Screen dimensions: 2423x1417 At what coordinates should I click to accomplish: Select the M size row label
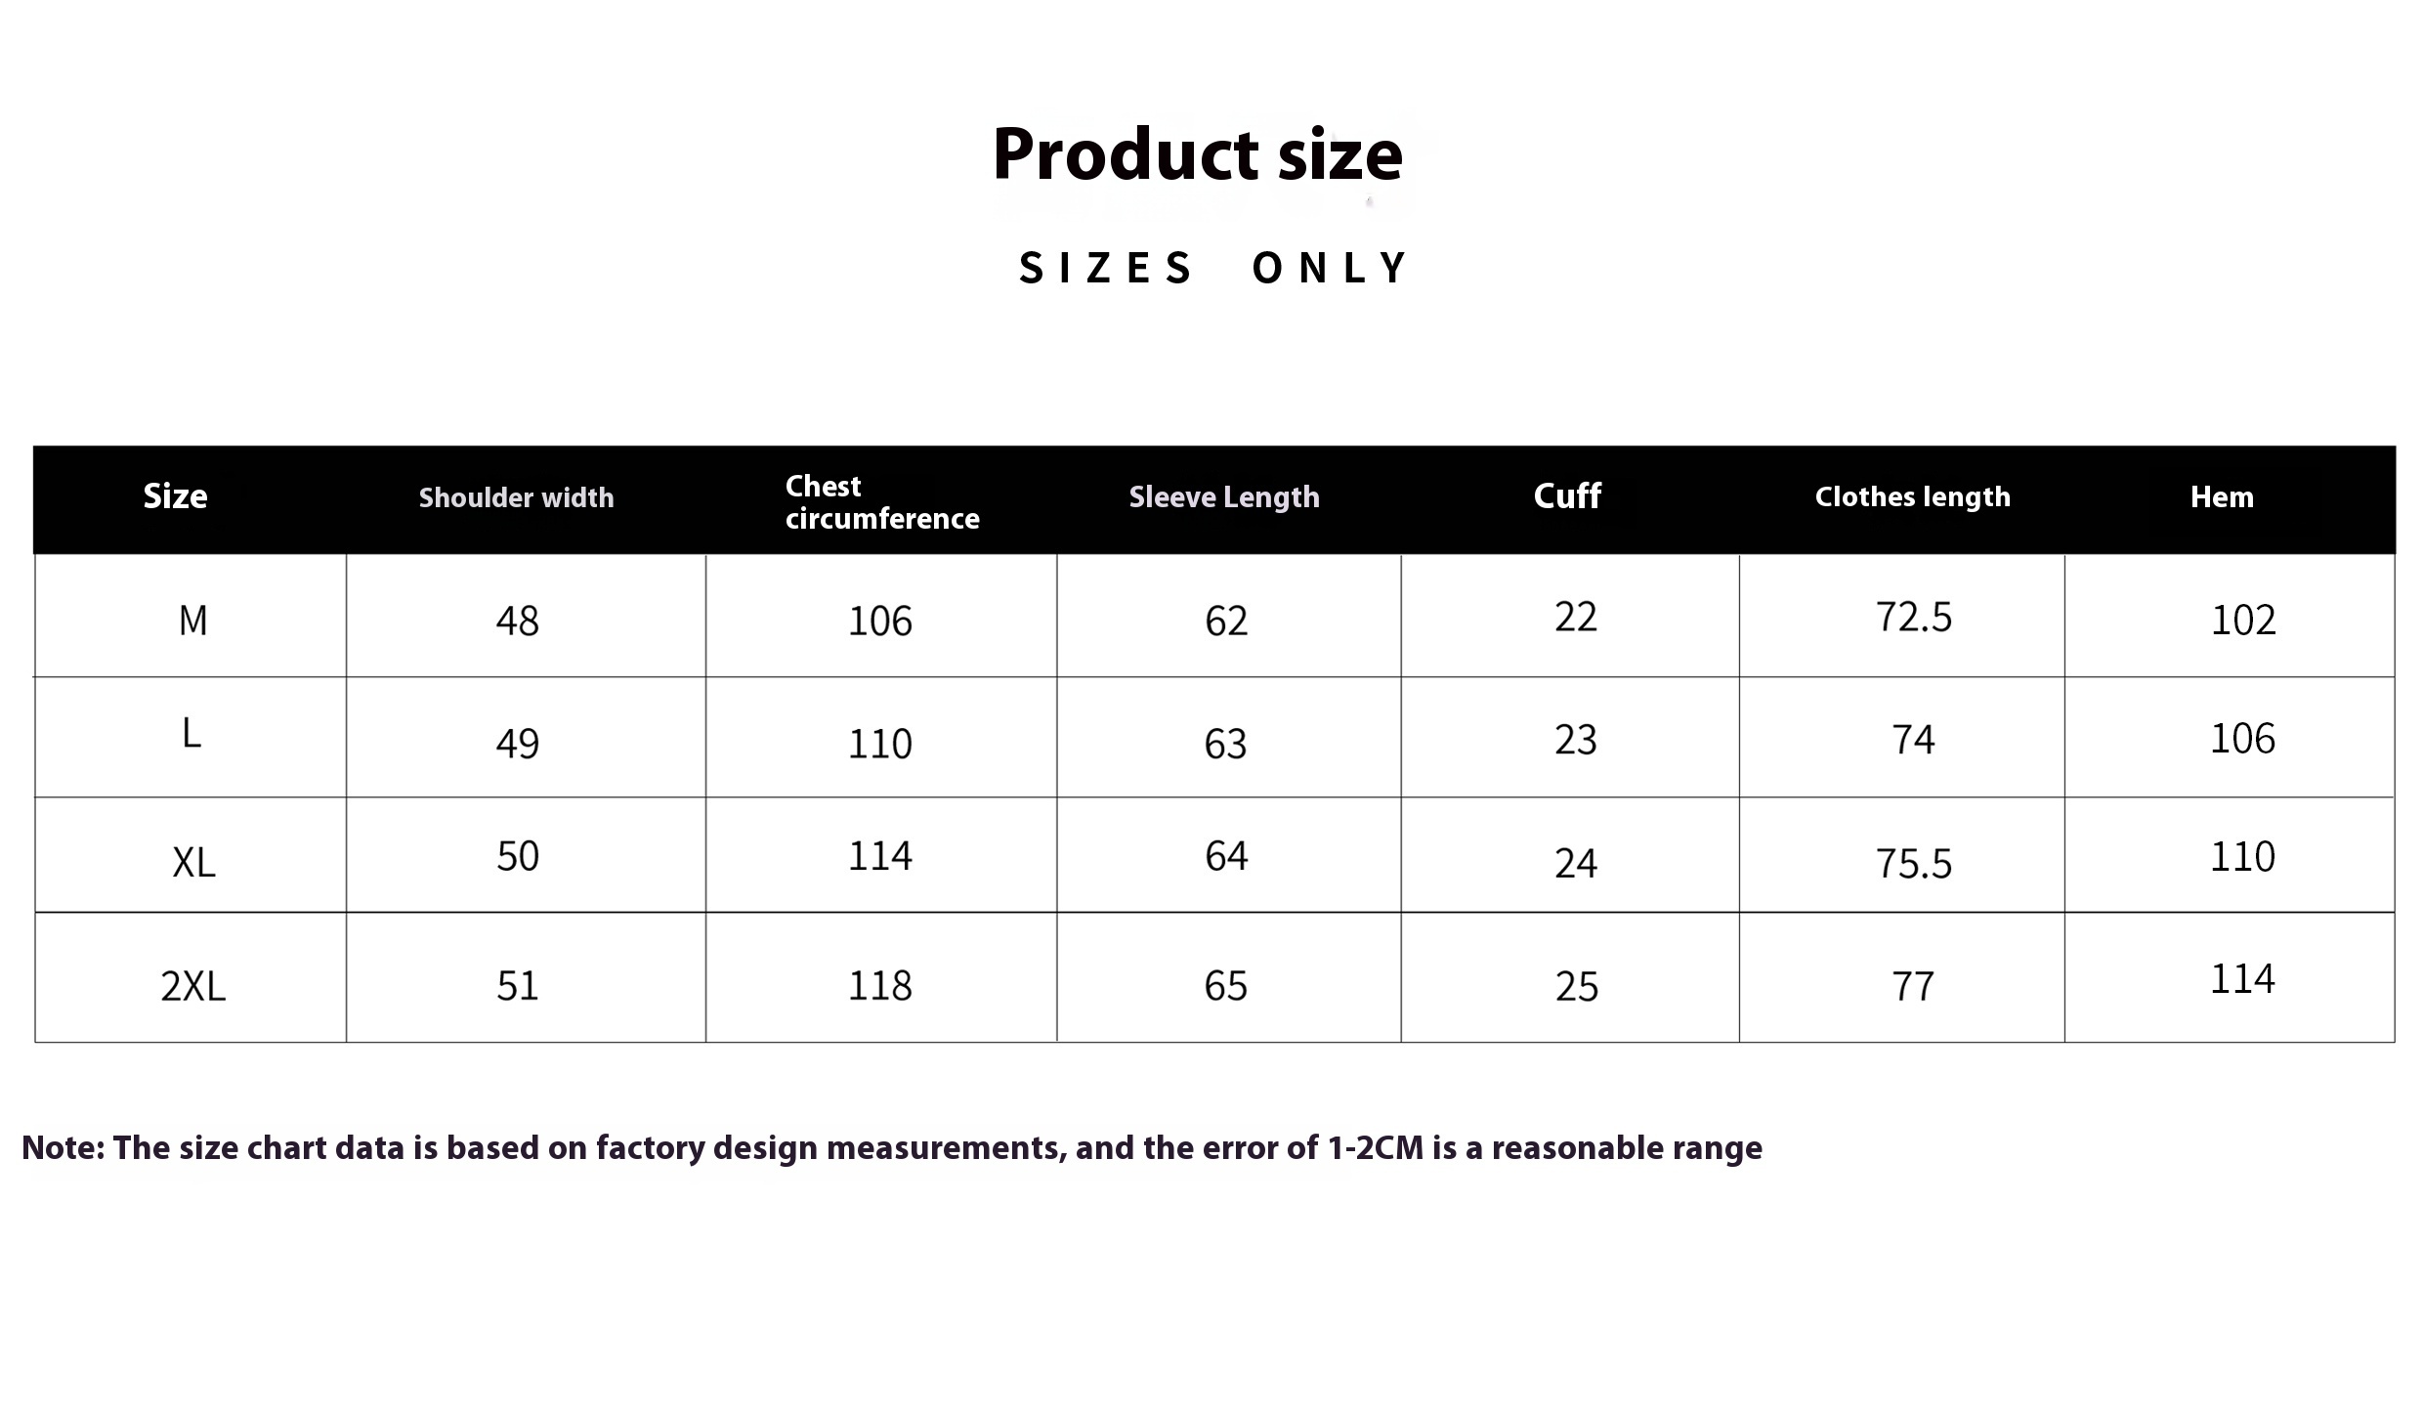click(x=193, y=621)
